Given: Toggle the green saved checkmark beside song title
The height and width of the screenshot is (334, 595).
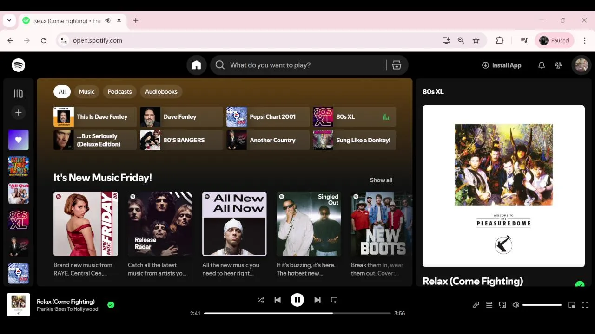Looking at the screenshot, I should [x=111, y=305].
